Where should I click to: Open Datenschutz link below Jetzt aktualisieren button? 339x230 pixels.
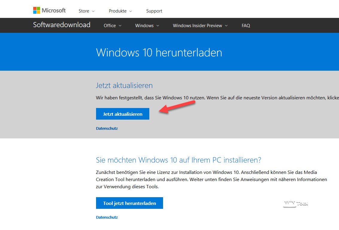(x=107, y=128)
